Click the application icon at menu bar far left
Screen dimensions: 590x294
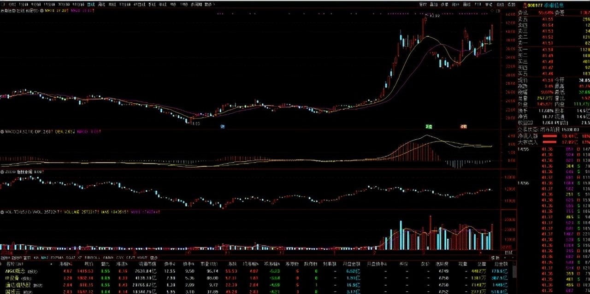coord(3,3)
